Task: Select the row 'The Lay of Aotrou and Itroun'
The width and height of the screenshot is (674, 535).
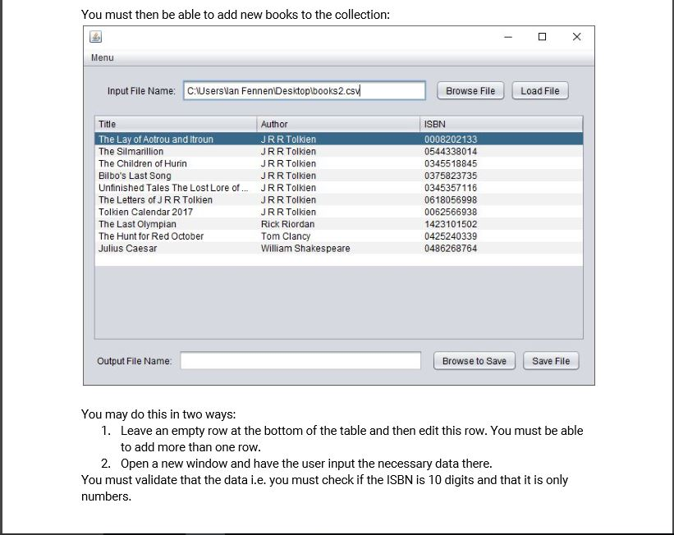Action: [x=339, y=139]
